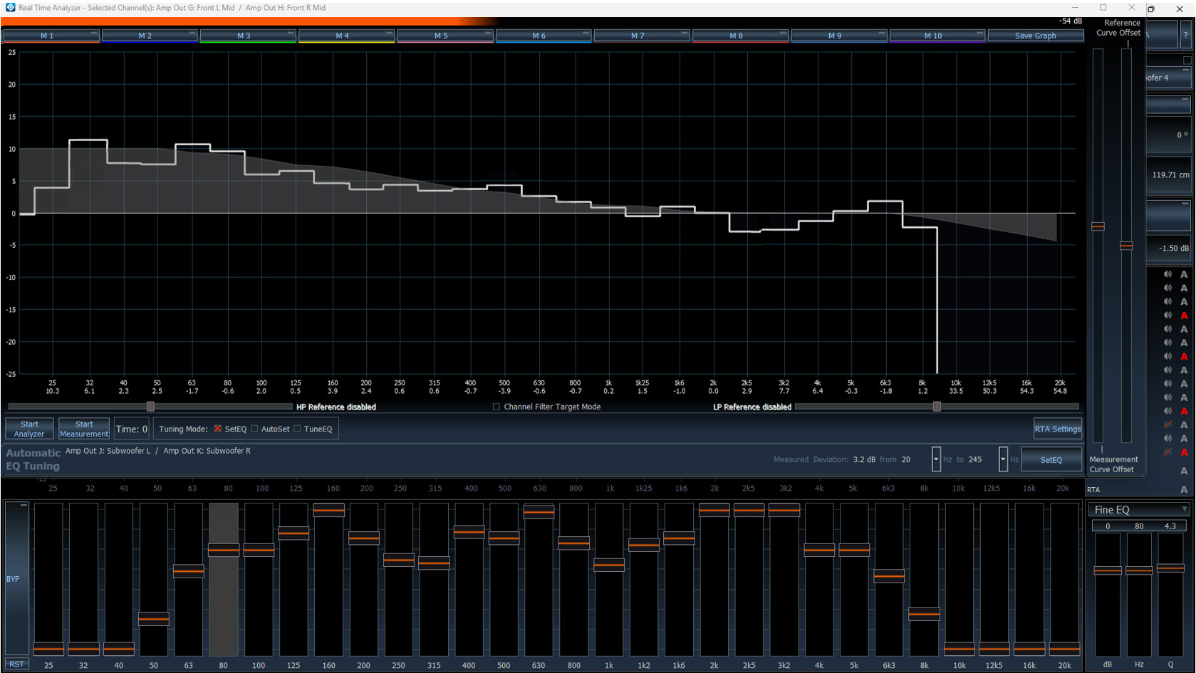Open RTA Settings
1196x673 pixels.
click(x=1057, y=429)
